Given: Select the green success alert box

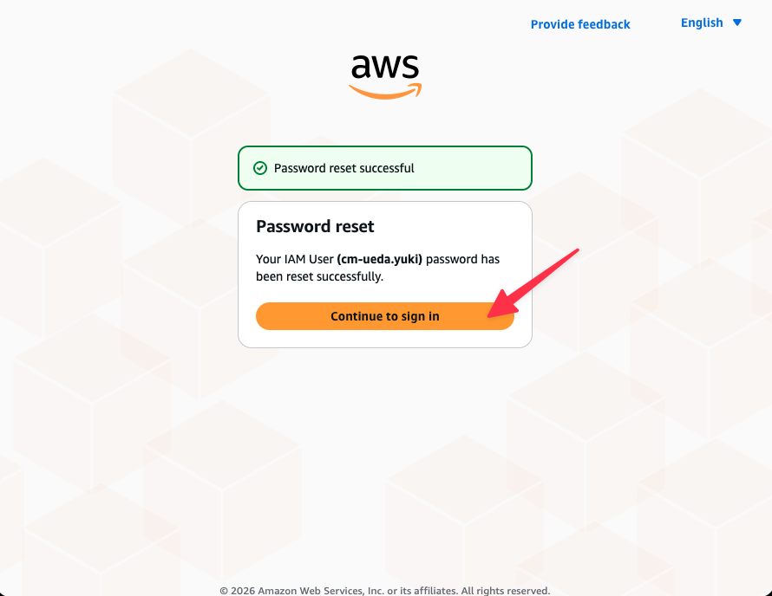Looking at the screenshot, I should point(384,168).
